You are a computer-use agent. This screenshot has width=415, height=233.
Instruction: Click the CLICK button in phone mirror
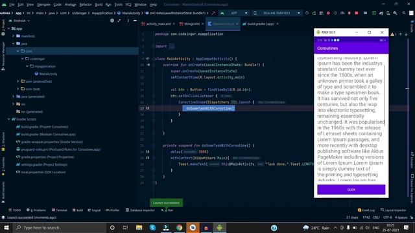351,190
